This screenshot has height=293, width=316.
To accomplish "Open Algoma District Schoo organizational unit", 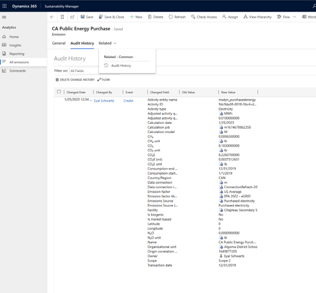I will (241, 247).
